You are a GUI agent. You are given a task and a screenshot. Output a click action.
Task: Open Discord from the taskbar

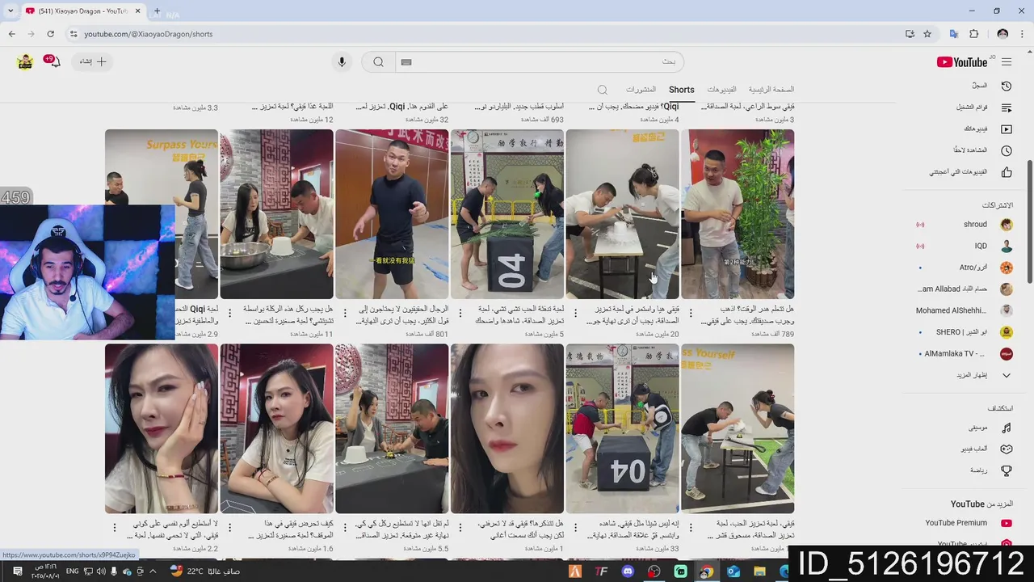(x=628, y=571)
